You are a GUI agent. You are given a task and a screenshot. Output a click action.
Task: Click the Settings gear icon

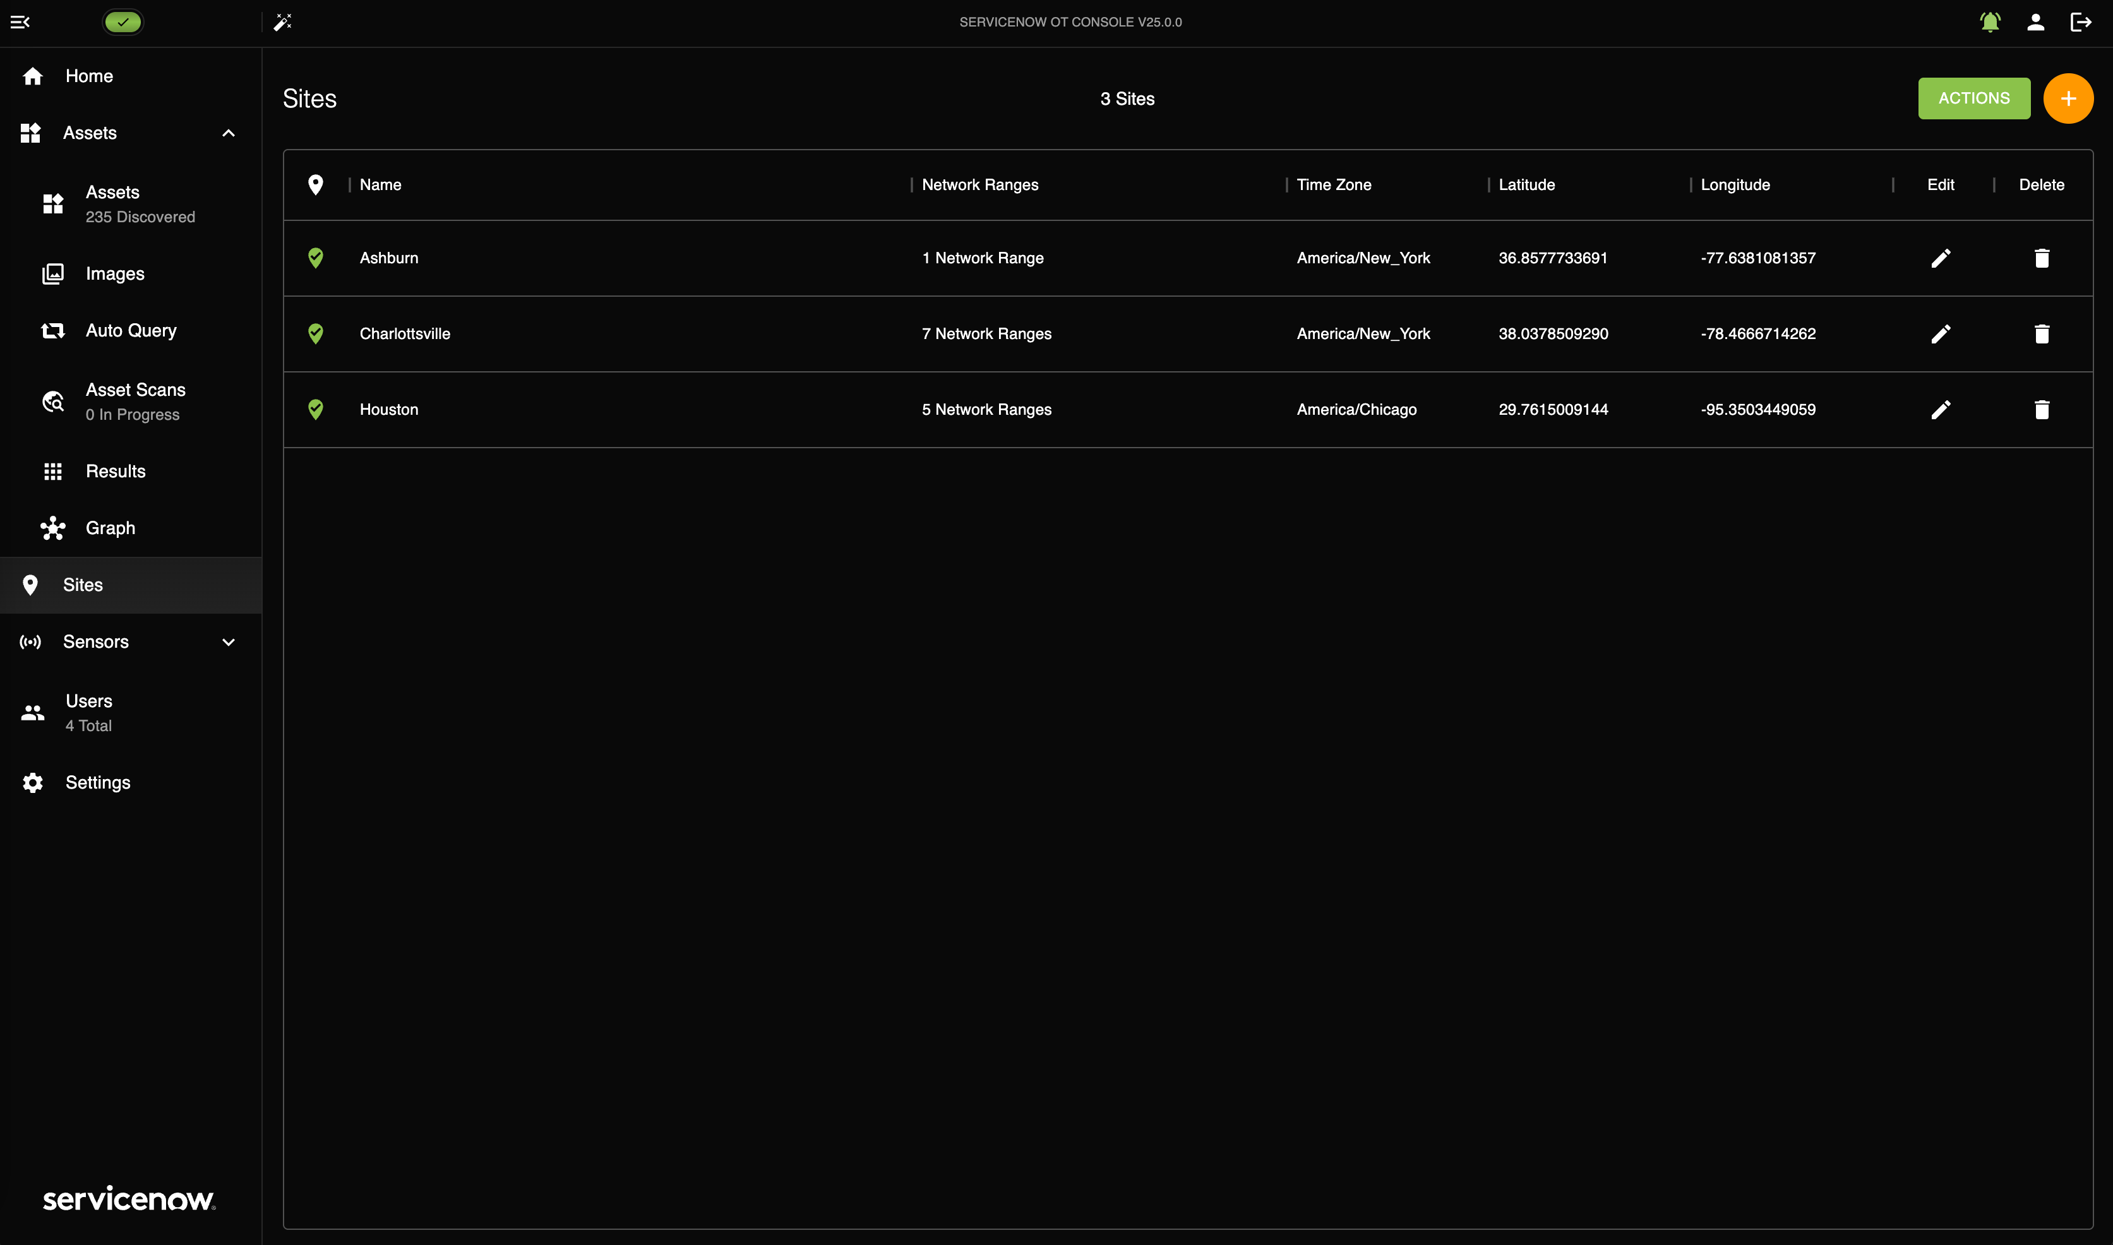tap(33, 783)
